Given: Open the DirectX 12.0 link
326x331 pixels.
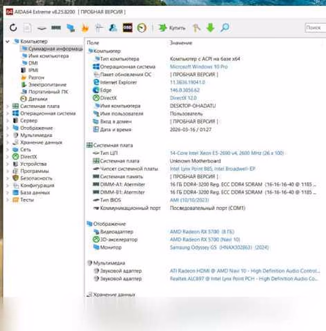Looking at the screenshot, I should coord(183,98).
